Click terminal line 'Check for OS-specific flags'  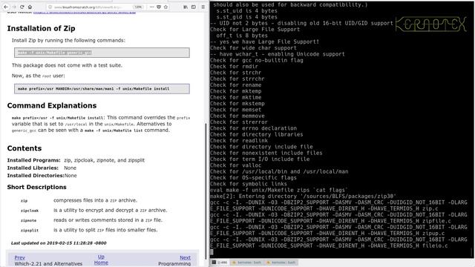pos(253,178)
